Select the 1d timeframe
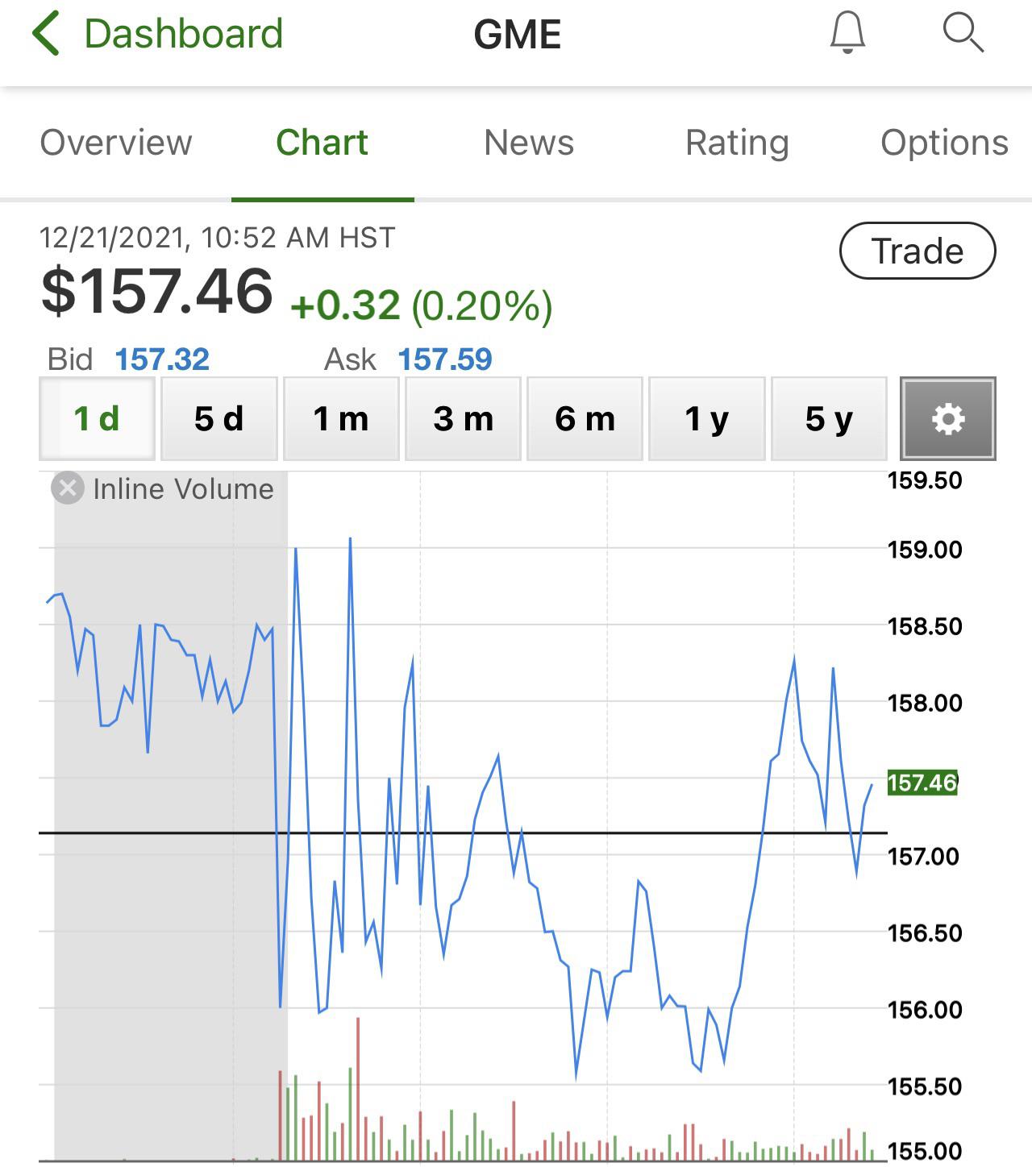The image size is (1032, 1167). [x=96, y=418]
